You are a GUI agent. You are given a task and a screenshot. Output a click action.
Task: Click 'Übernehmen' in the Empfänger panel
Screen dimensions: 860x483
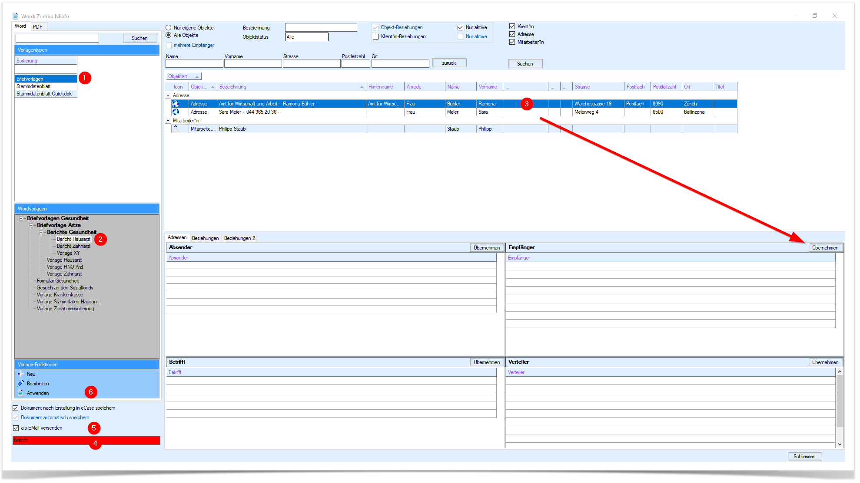click(x=825, y=248)
